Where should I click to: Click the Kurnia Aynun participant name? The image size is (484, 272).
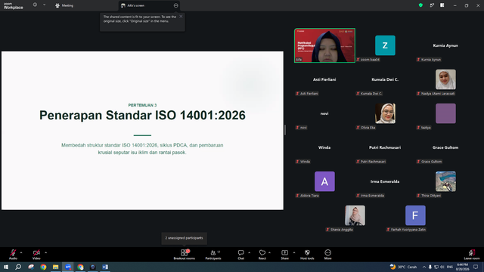pyautogui.click(x=445, y=45)
